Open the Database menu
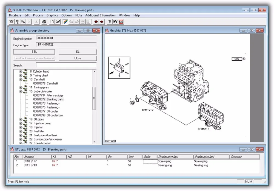The width and height of the screenshot is (274, 191). [15, 15]
